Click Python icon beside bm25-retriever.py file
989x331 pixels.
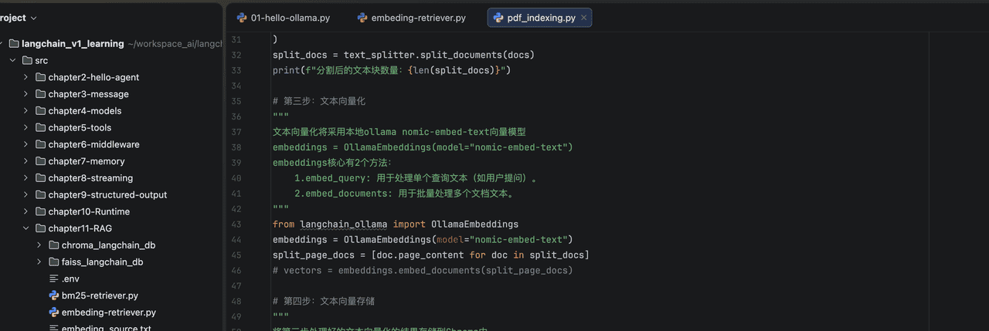[x=53, y=296]
